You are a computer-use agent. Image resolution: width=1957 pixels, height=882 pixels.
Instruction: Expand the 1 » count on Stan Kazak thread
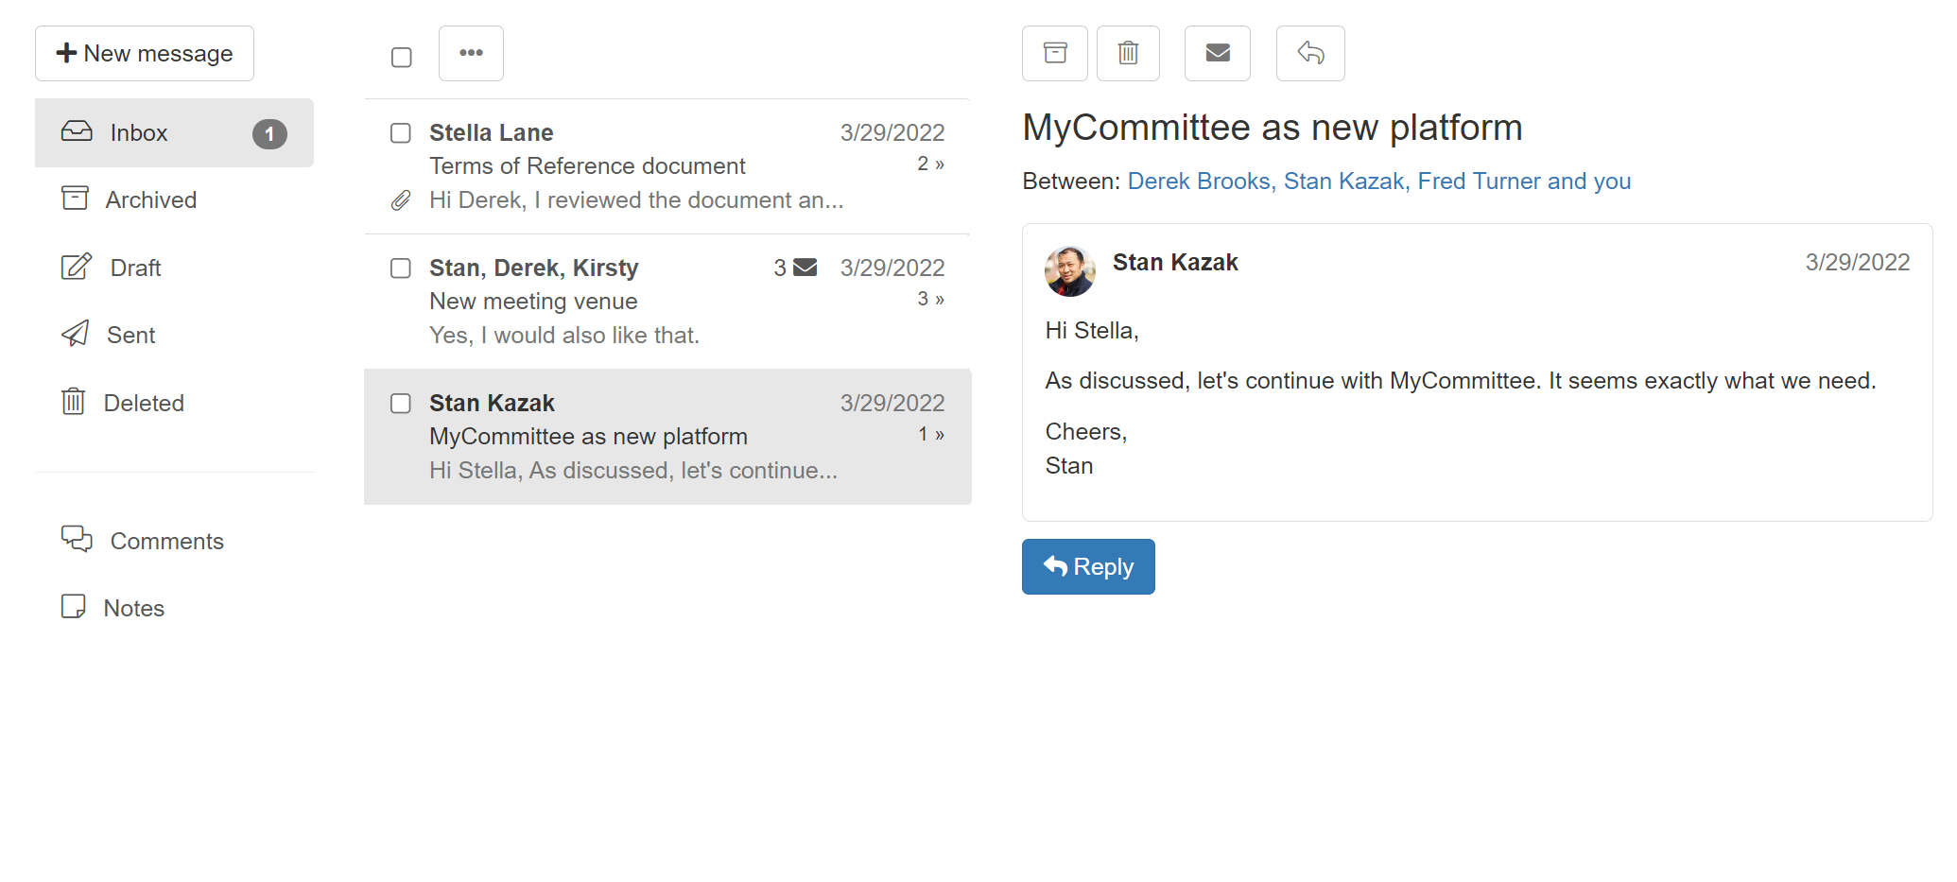[931, 434]
